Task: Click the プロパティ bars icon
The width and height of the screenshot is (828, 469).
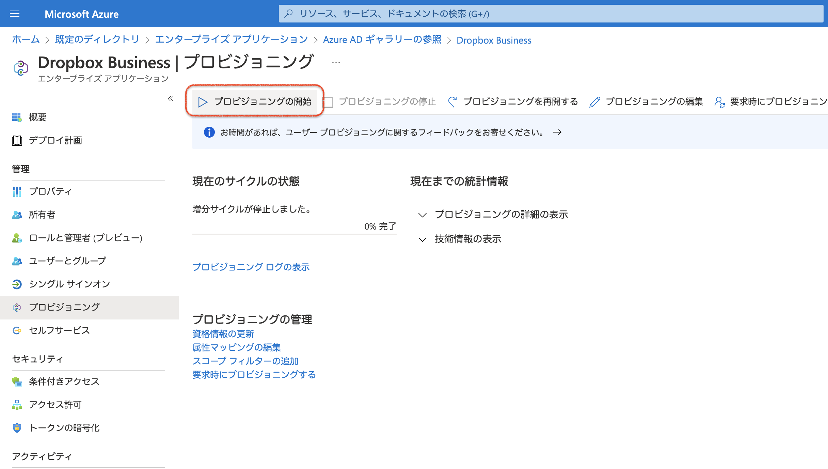Action: point(17,191)
